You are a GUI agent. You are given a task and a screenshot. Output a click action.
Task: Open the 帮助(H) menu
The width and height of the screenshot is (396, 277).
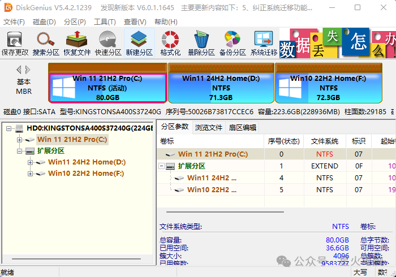tap(166, 22)
